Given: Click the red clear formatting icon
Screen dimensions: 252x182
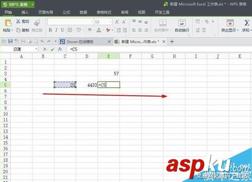Looking at the screenshot, I should (108, 30).
